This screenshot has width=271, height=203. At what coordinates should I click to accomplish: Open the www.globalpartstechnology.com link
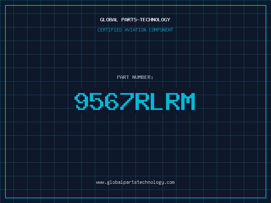[135, 182]
